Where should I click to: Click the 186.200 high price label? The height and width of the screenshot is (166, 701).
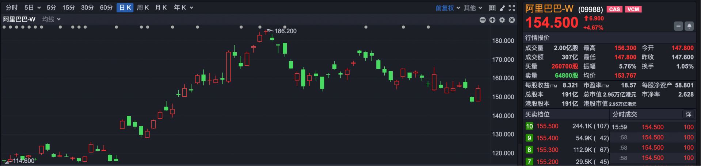click(286, 31)
